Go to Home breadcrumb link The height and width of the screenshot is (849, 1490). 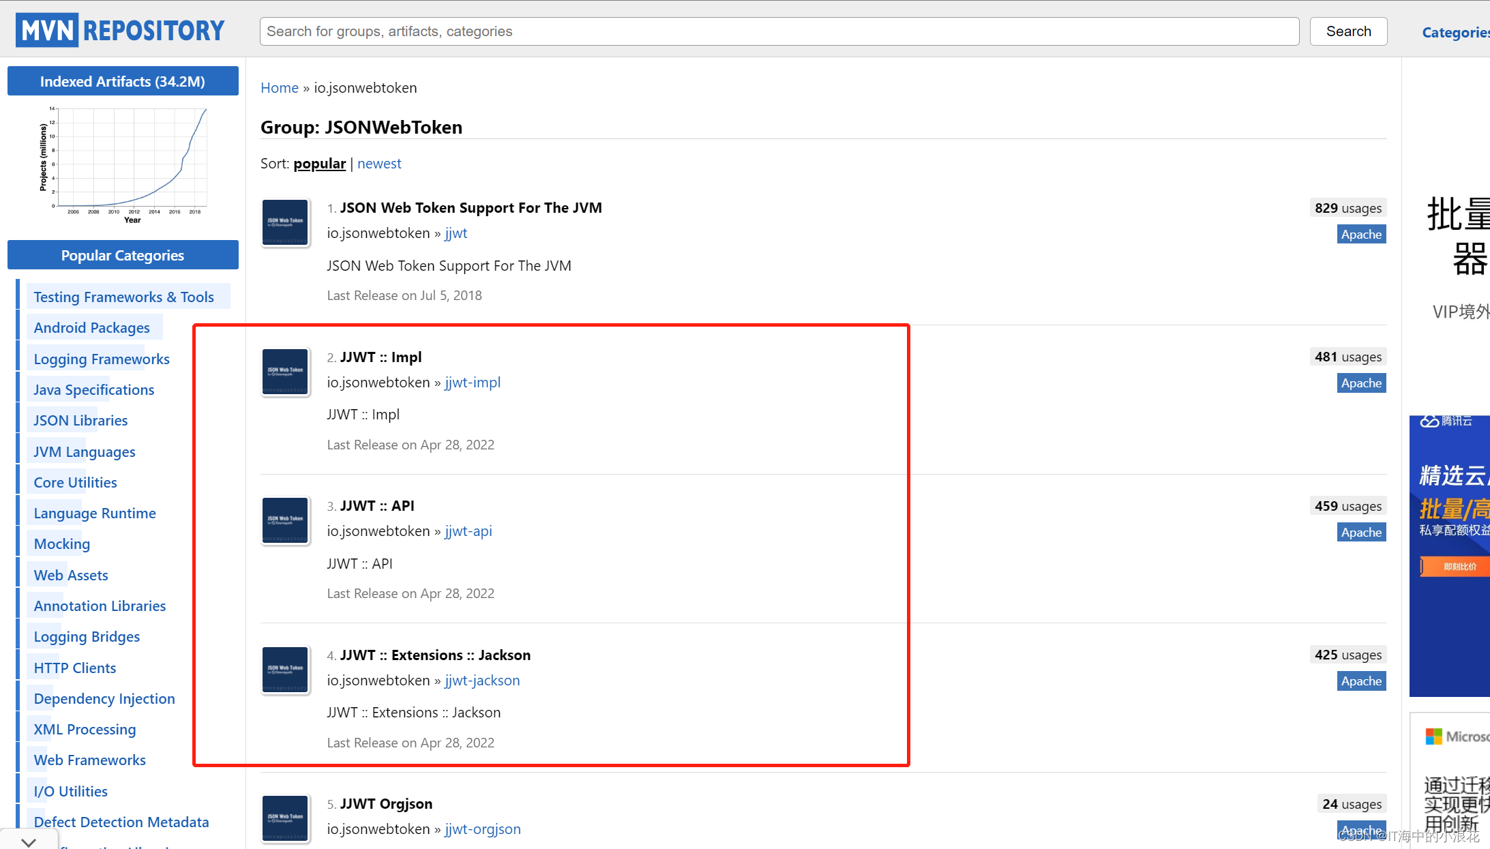tap(280, 88)
